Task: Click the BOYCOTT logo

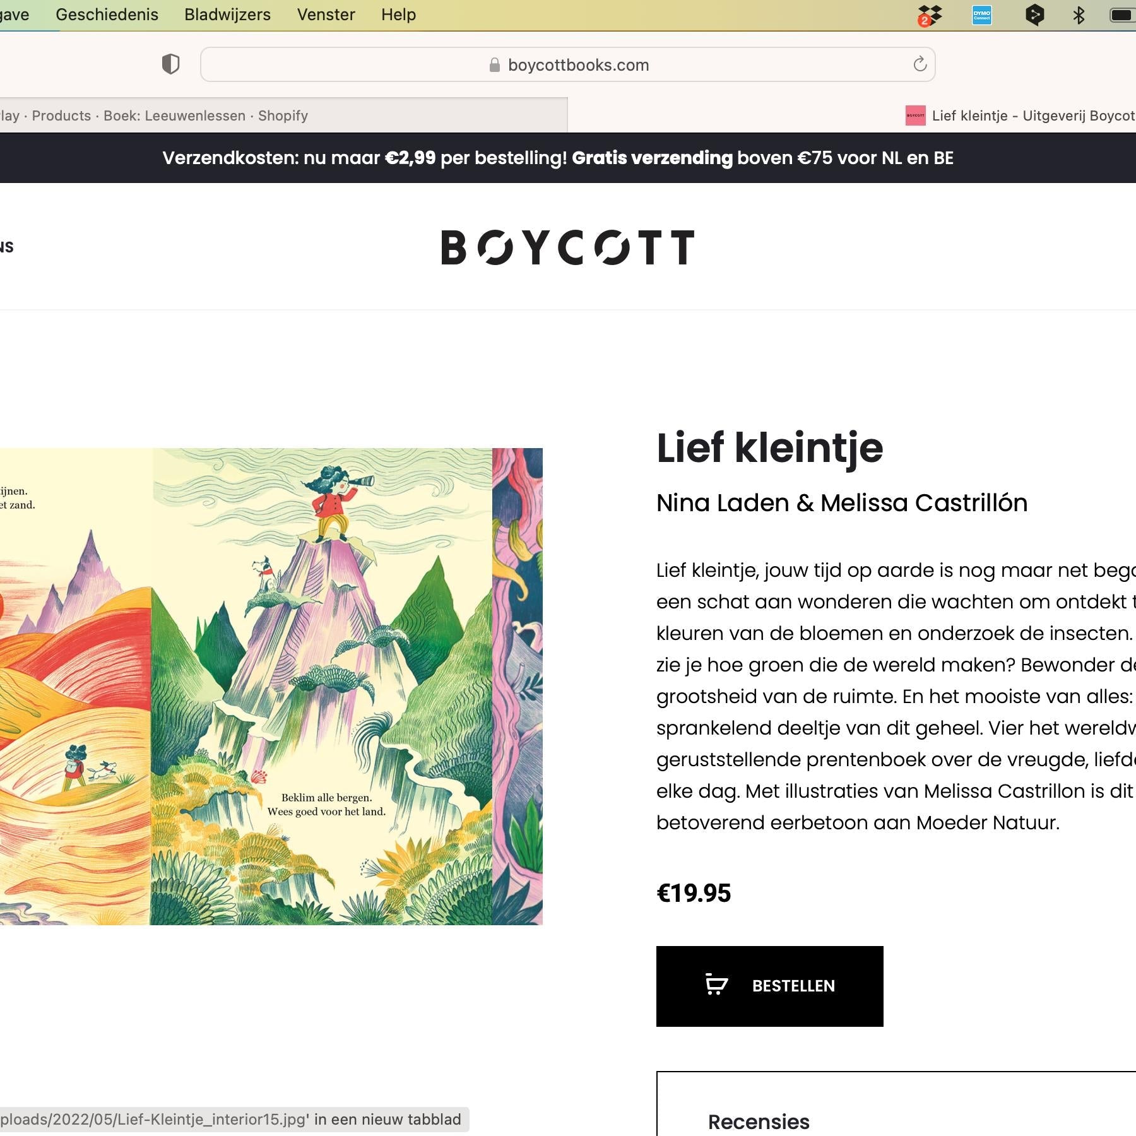Action: click(567, 247)
